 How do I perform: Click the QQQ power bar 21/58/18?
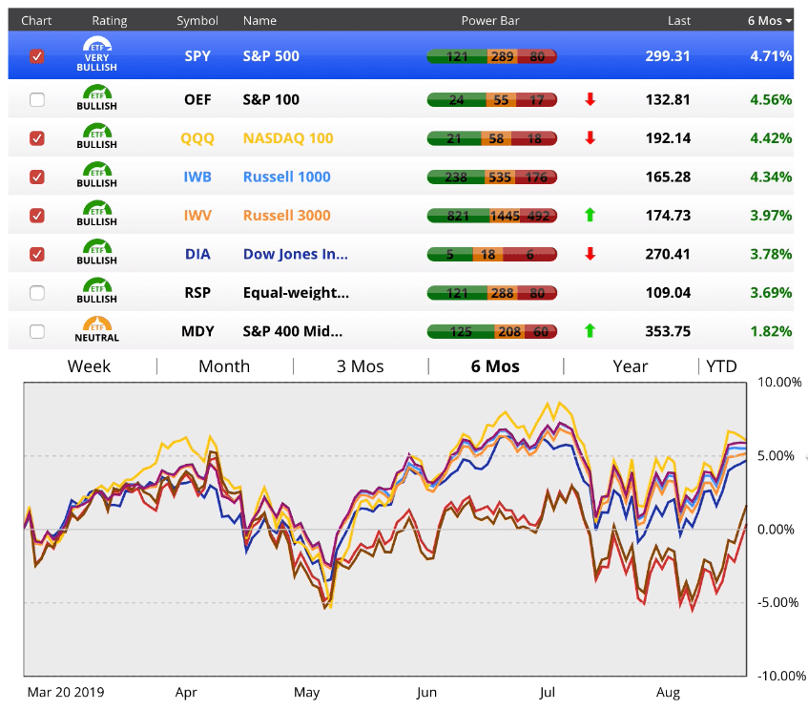click(x=492, y=138)
